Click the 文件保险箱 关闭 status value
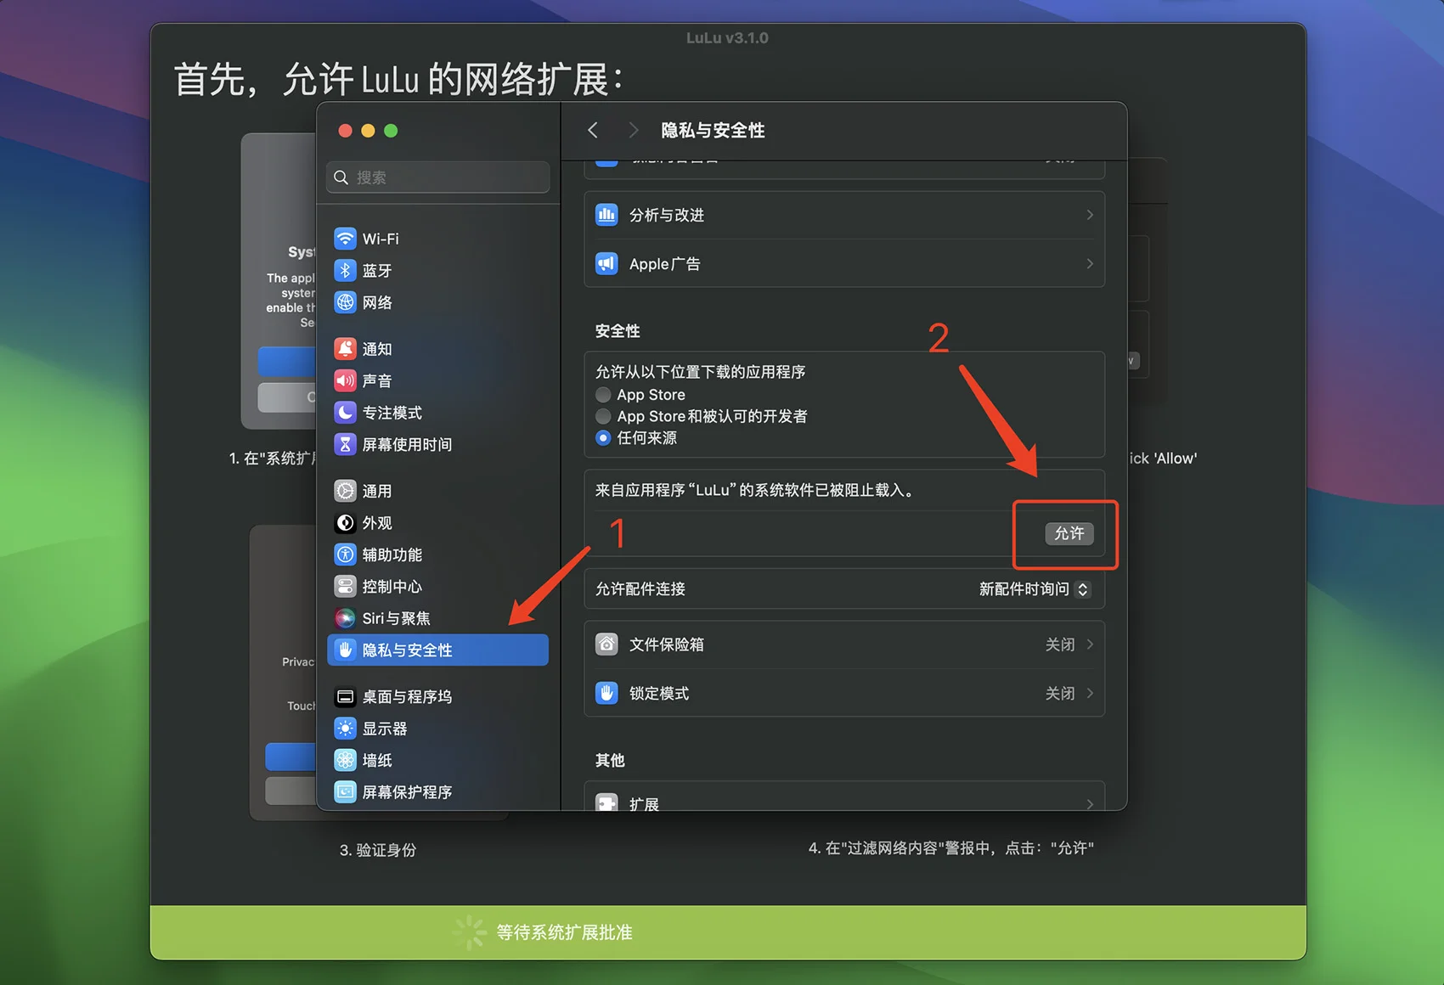1444x985 pixels. (1060, 644)
